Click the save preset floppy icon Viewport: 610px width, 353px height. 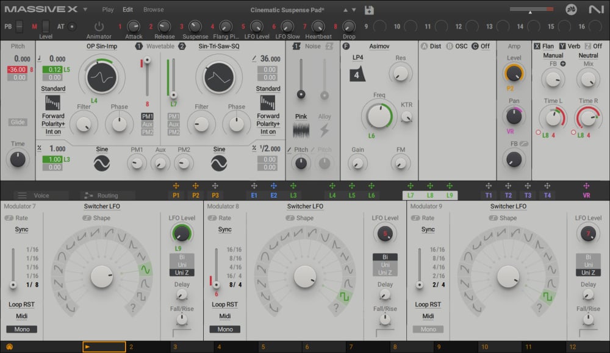[x=369, y=10]
